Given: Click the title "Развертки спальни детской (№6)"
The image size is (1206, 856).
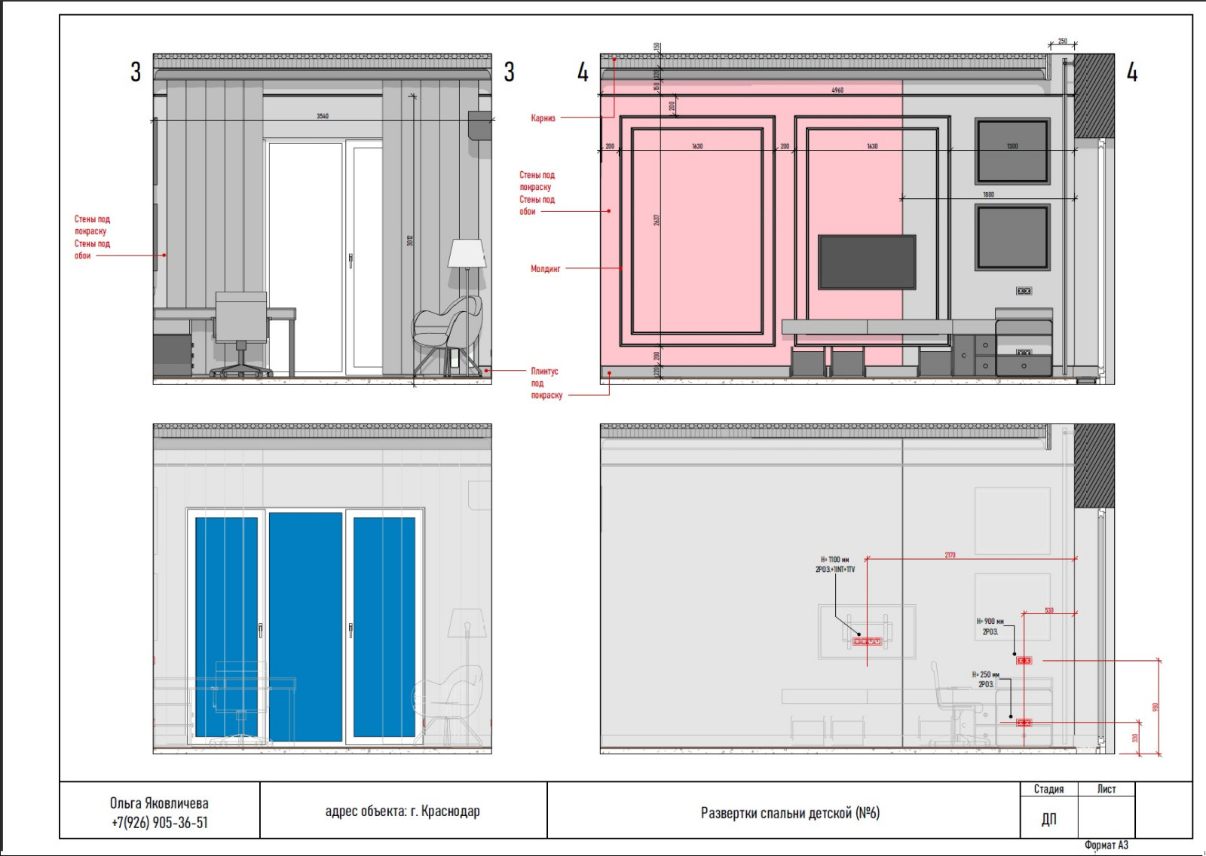Looking at the screenshot, I should 790,813.
